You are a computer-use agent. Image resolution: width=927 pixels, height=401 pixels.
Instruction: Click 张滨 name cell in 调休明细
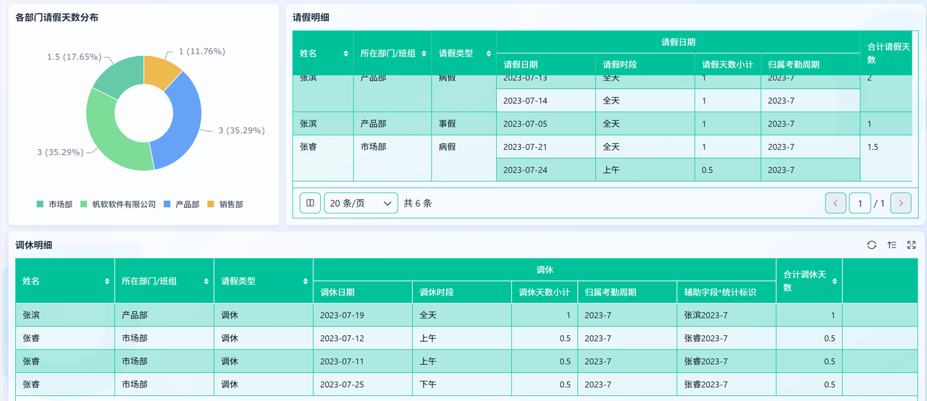[64, 315]
